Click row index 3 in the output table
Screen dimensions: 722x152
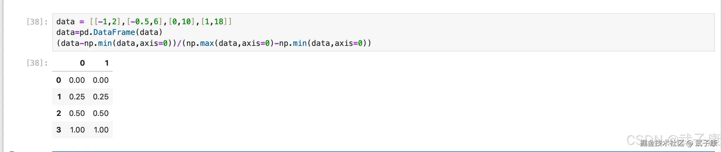tap(59, 130)
